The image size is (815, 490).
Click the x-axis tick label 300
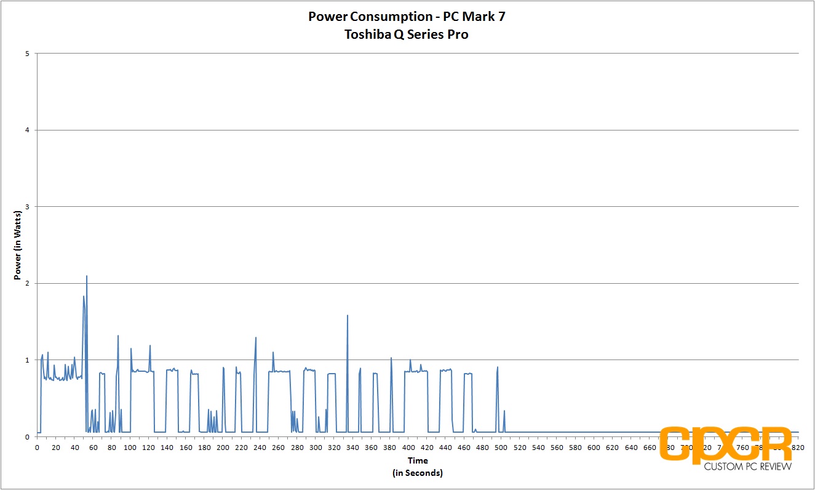(316, 448)
